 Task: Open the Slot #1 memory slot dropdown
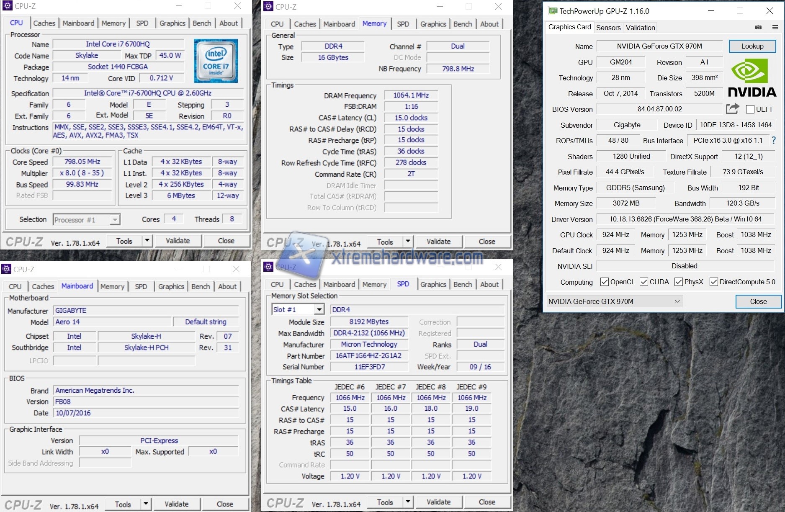pos(319,309)
